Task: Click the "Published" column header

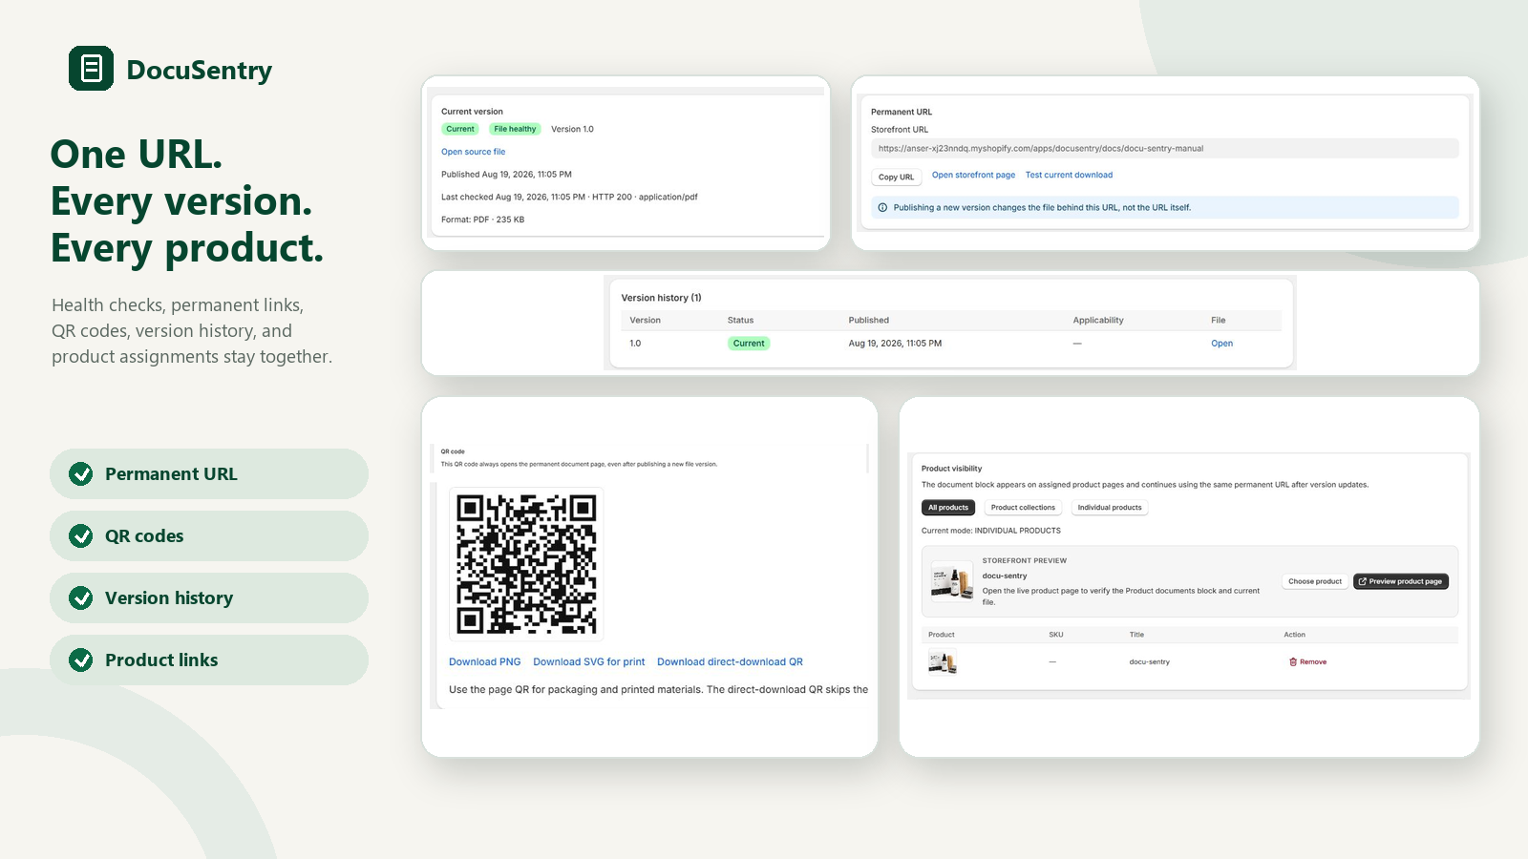Action: (869, 321)
